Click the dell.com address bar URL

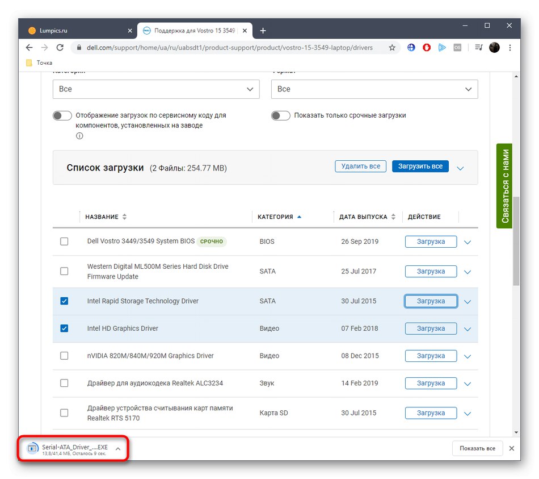[230, 48]
